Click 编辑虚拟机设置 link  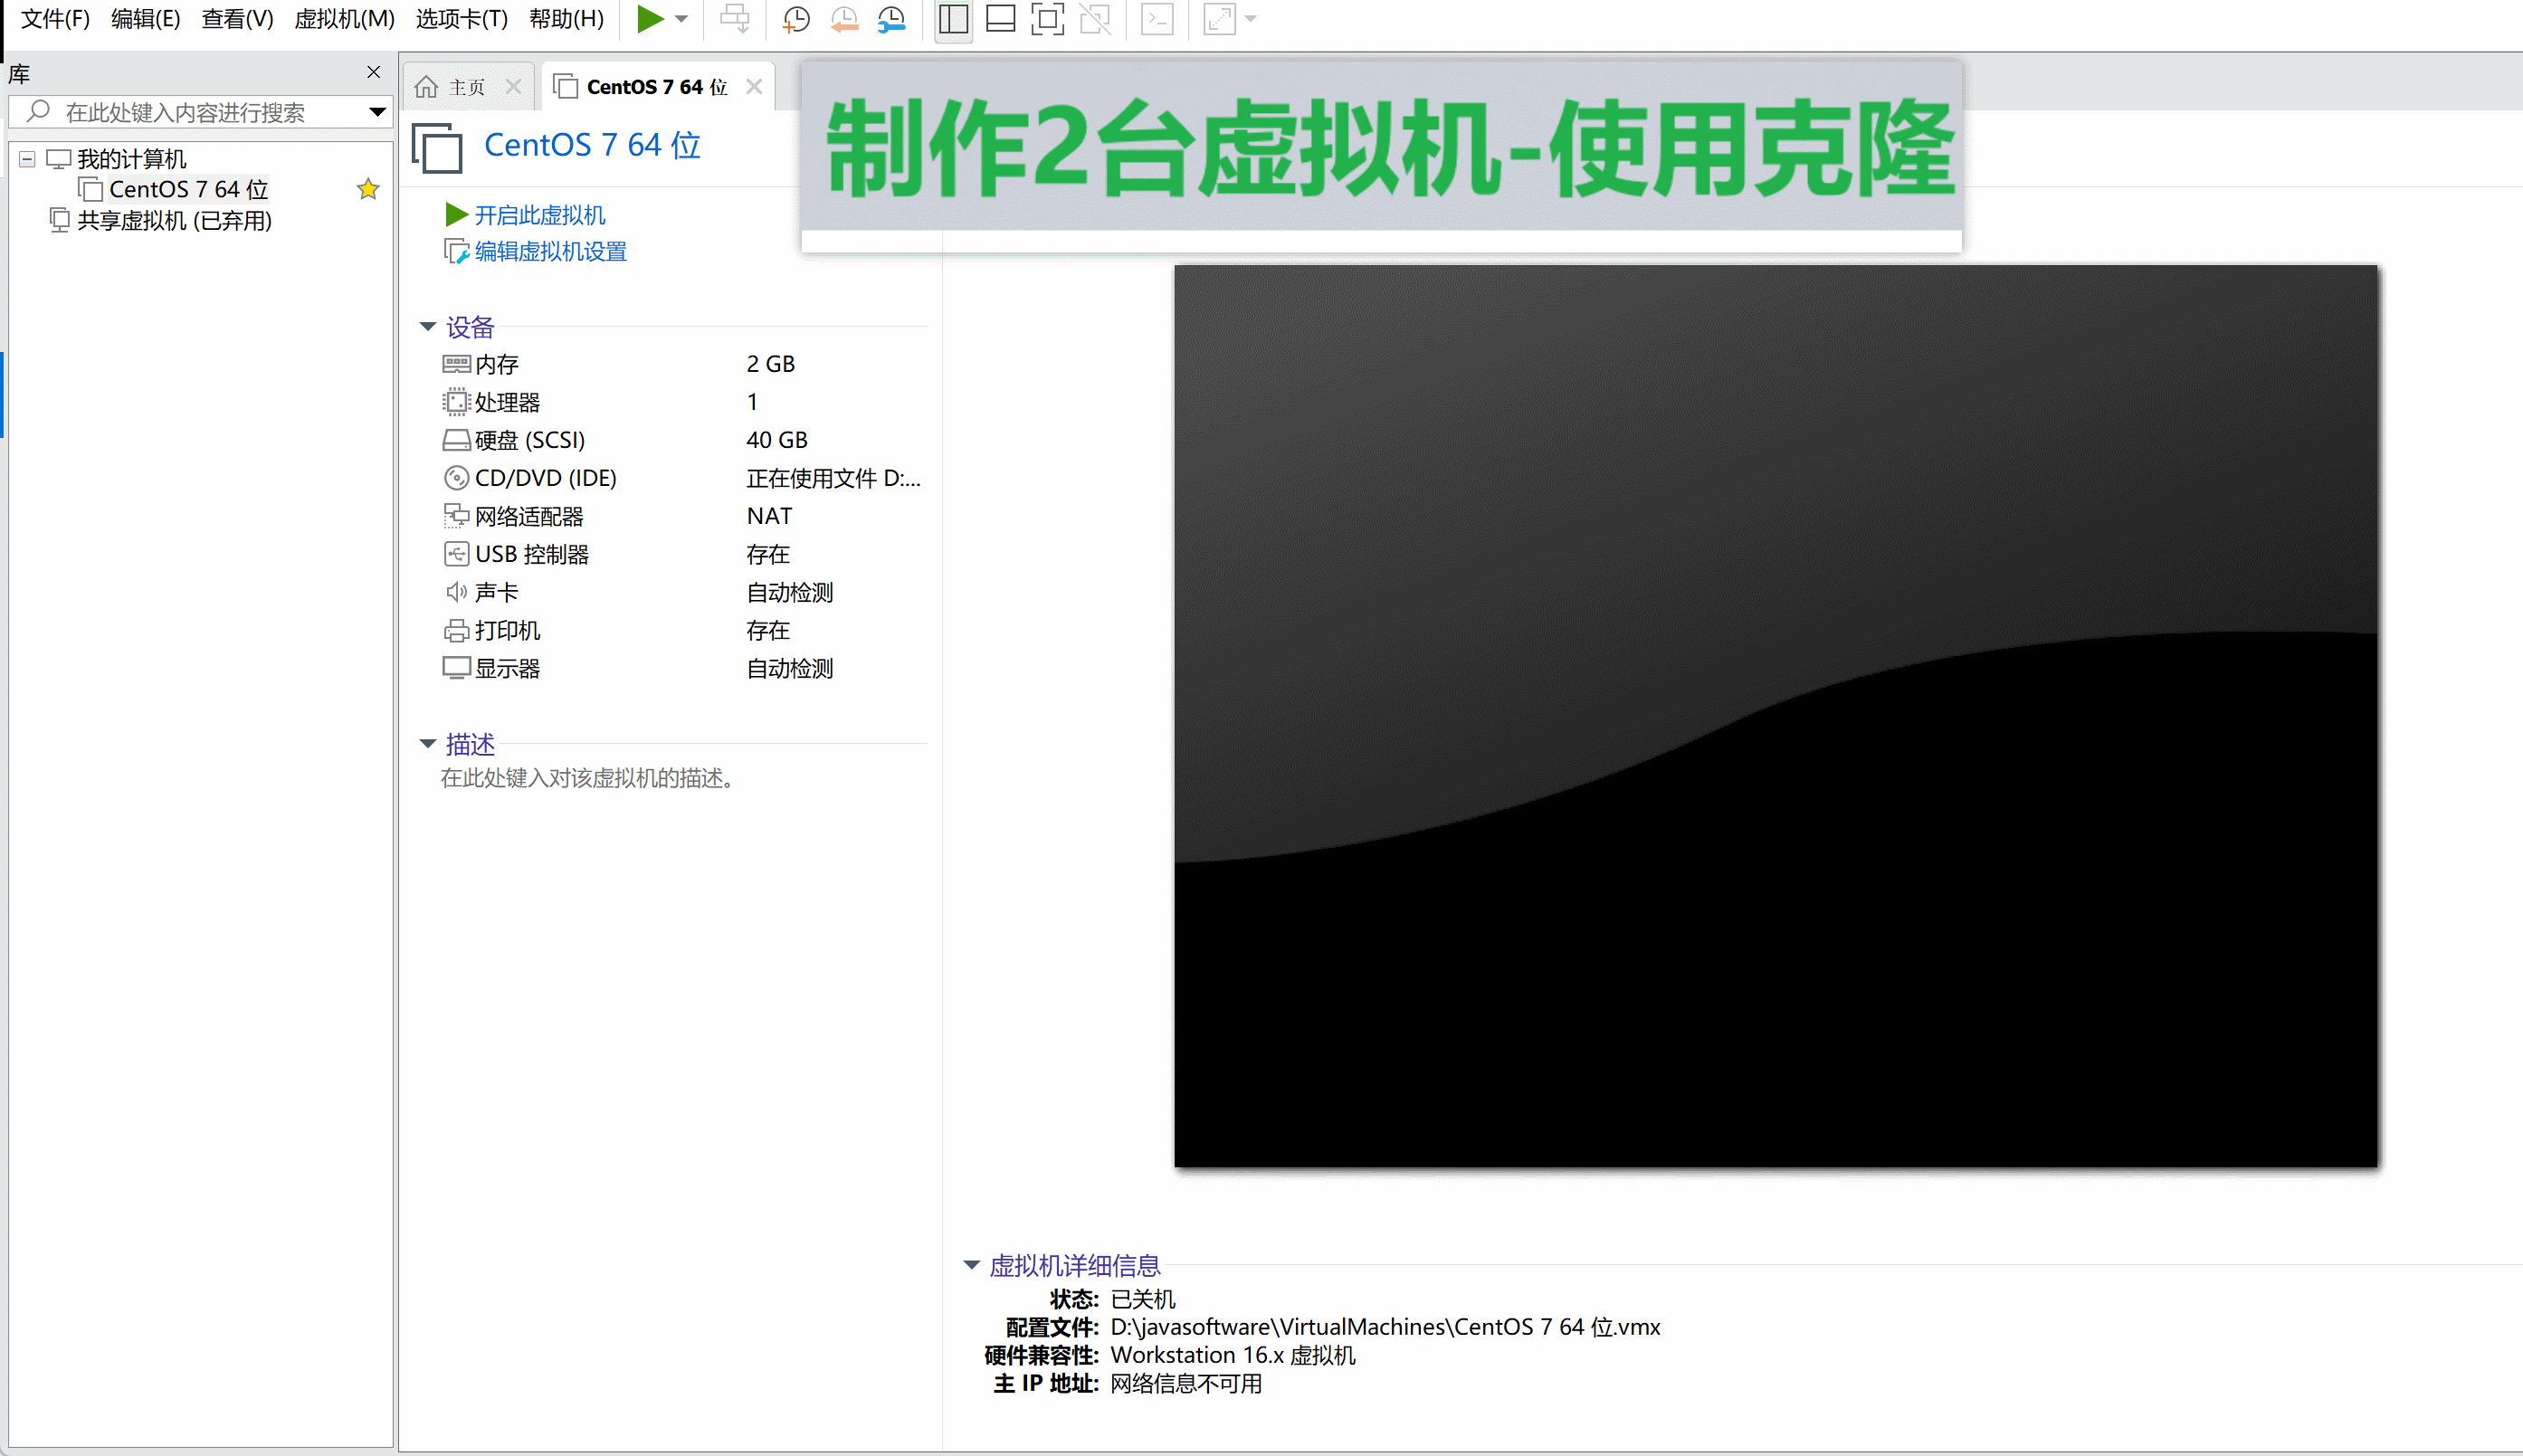pyautogui.click(x=551, y=251)
